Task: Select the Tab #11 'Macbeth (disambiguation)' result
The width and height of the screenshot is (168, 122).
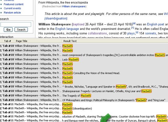Action: point(84,108)
